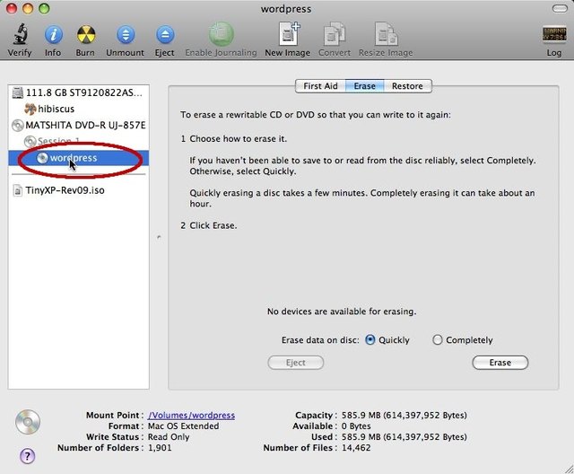Switch to the Restore tab
The width and height of the screenshot is (574, 474).
[x=407, y=86]
